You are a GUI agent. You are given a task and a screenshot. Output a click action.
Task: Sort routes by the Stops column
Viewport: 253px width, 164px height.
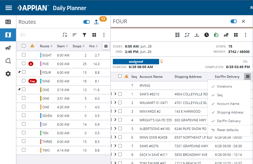coord(78,46)
